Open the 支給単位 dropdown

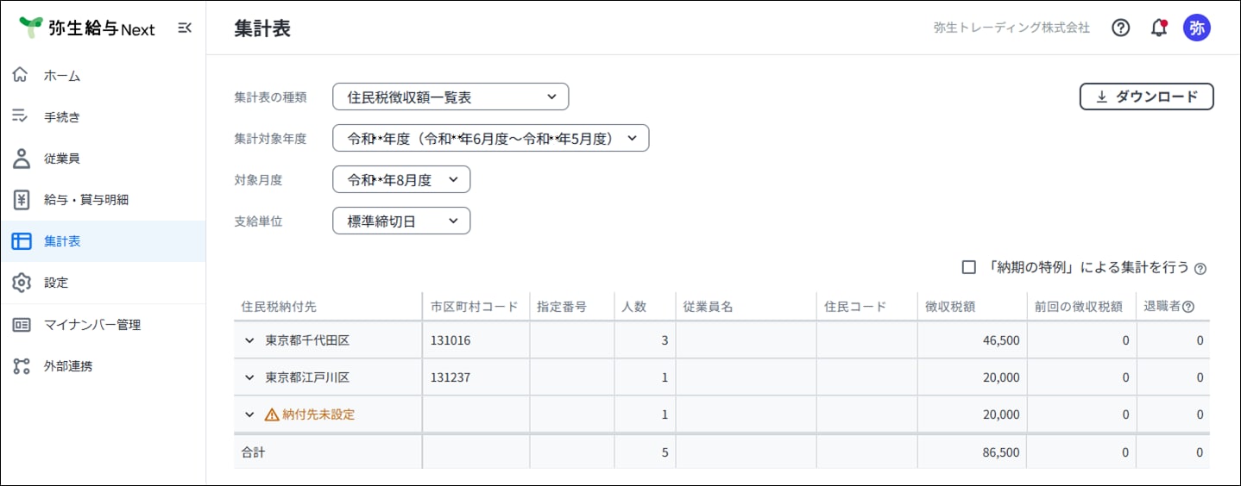(401, 221)
